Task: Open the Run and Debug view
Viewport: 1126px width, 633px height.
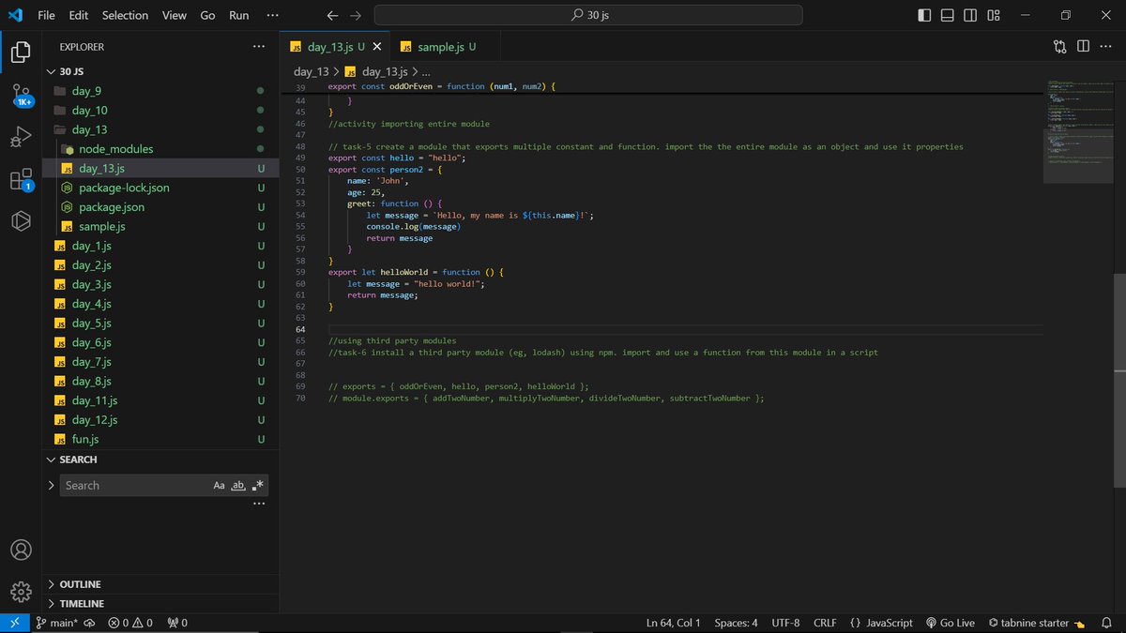Action: tap(20, 136)
